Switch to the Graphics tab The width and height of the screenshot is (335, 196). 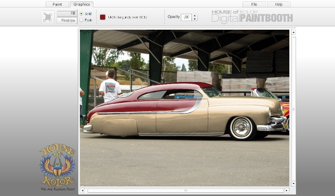pos(82,4)
